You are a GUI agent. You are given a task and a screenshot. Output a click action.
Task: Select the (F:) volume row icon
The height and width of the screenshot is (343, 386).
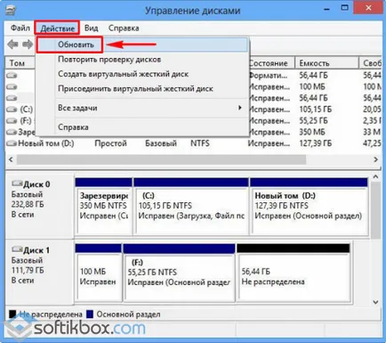point(12,121)
